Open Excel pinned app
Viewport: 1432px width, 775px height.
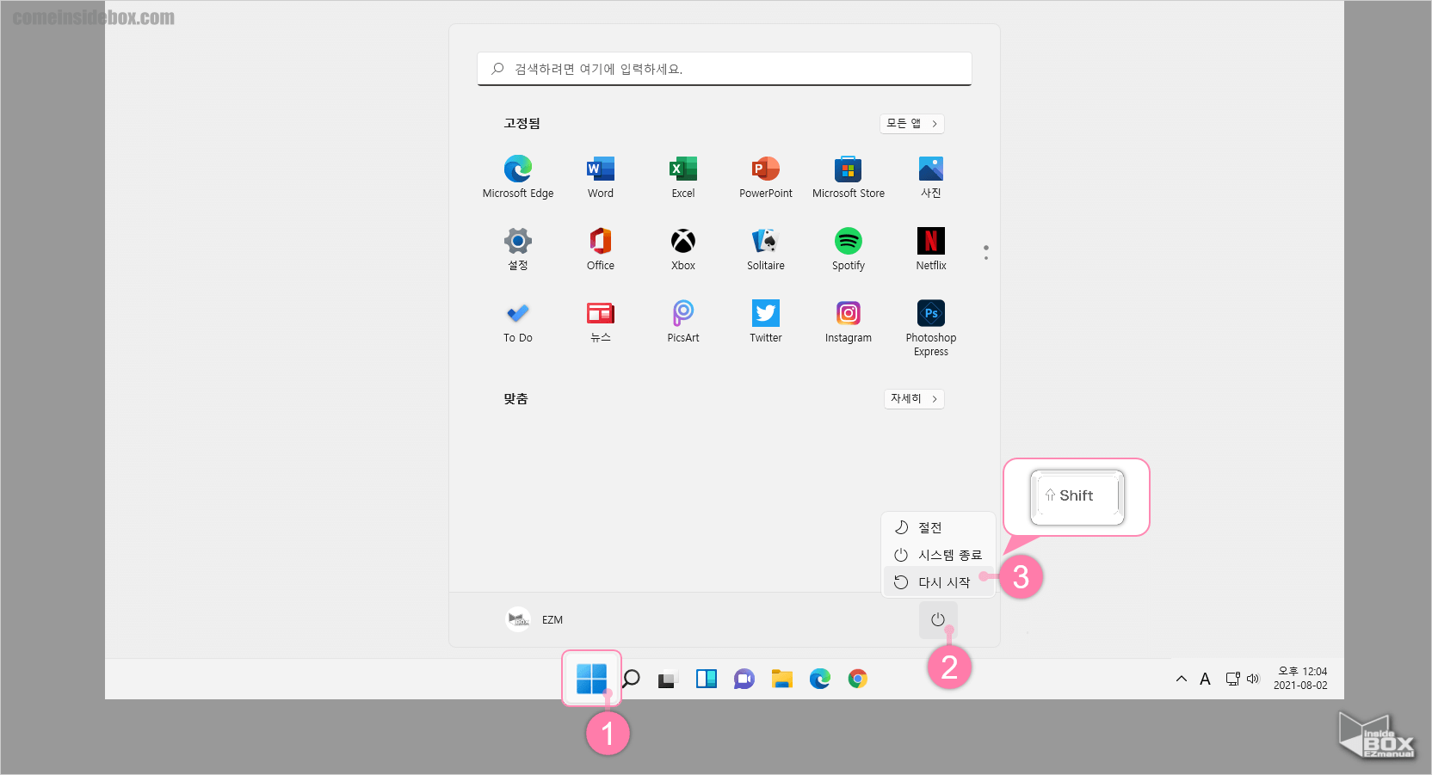[x=683, y=176]
